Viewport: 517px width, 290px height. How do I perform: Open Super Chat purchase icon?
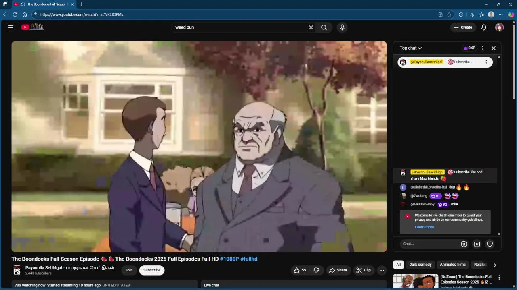[477, 244]
